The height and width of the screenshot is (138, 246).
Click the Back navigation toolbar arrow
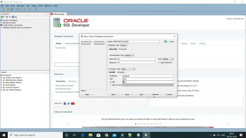24,9
